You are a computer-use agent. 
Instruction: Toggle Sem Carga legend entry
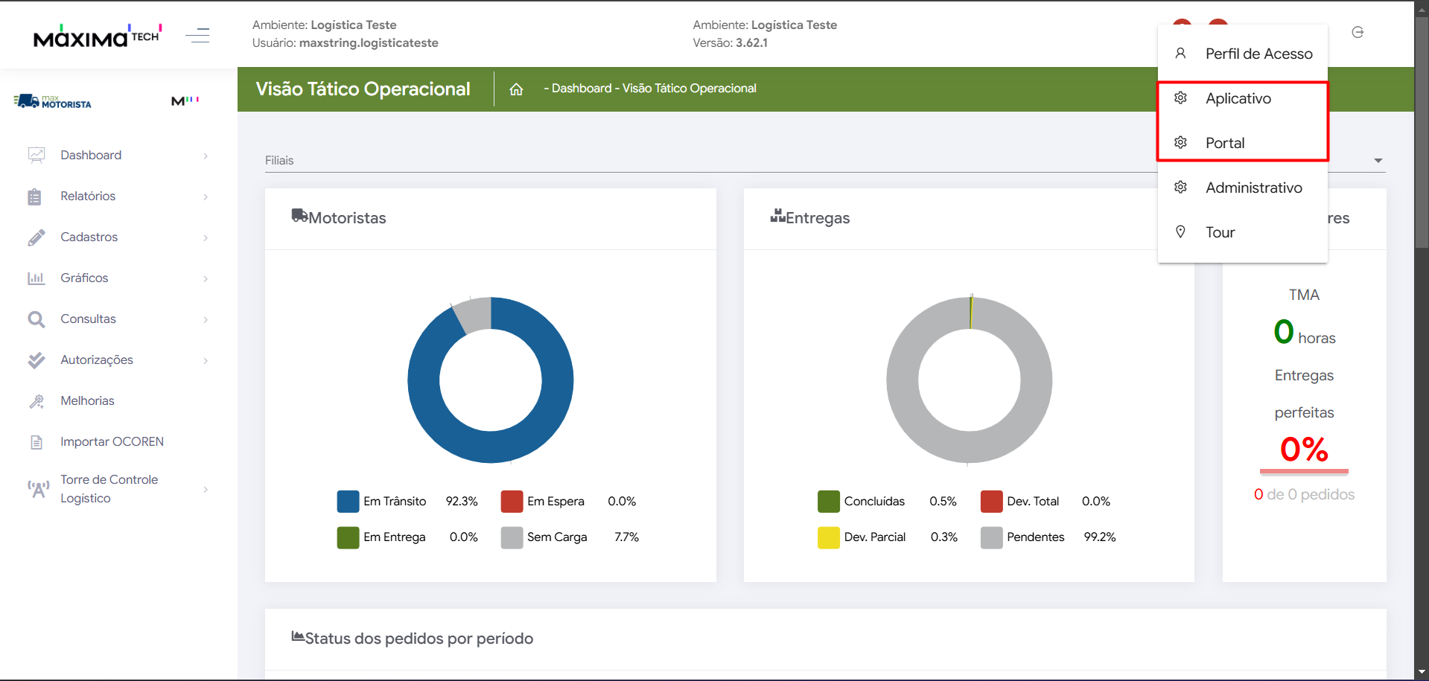point(556,537)
